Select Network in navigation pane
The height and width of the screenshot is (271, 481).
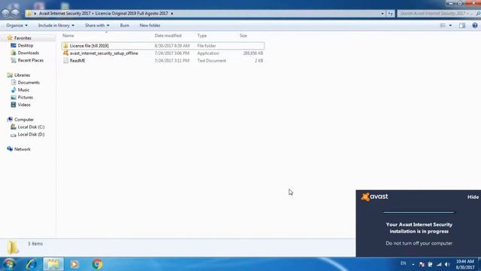pos(22,149)
